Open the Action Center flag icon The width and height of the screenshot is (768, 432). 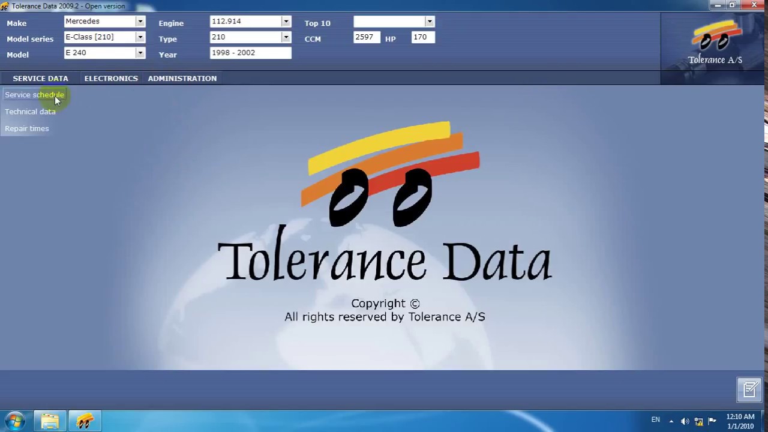point(712,421)
